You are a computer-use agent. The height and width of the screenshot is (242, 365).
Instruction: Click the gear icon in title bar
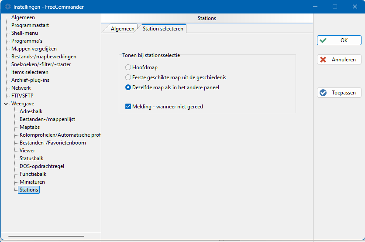click(x=8, y=7)
